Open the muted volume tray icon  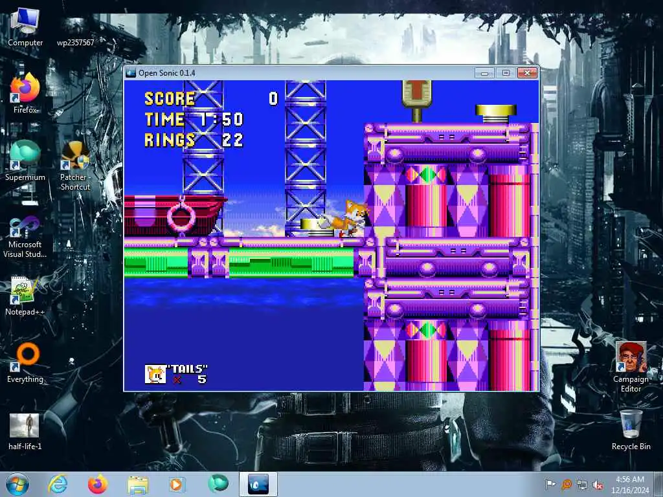click(x=598, y=485)
